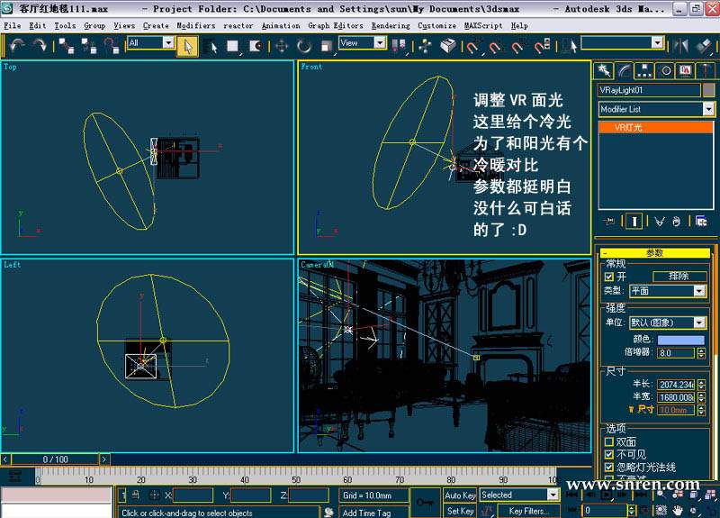Toggle the Angle Snap magnet icon

494,46
